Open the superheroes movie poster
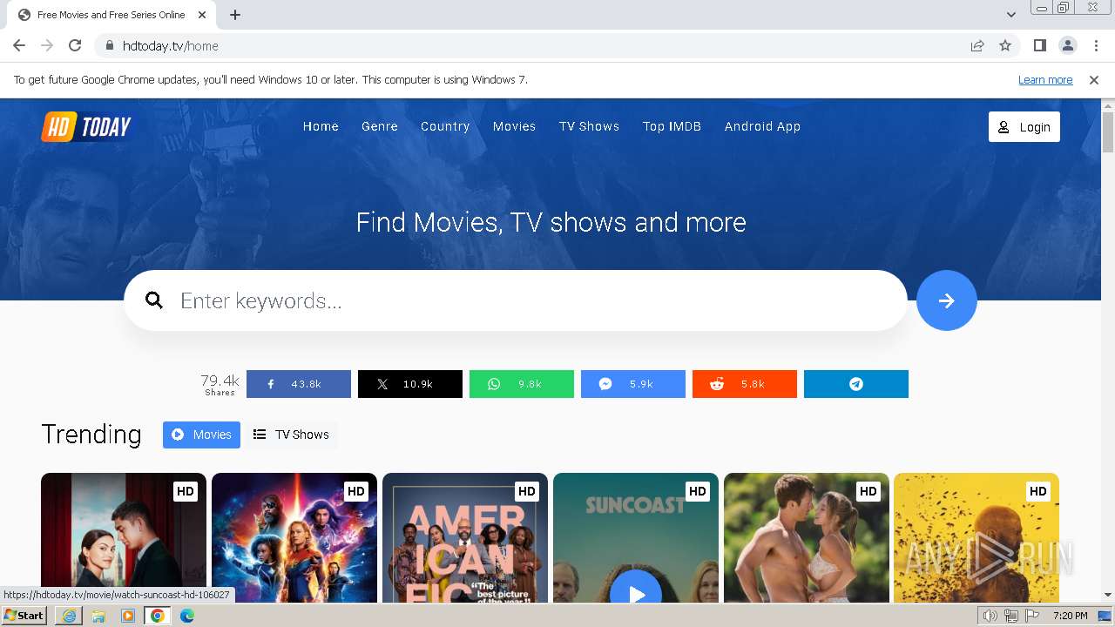The height and width of the screenshot is (627, 1115). [294, 537]
